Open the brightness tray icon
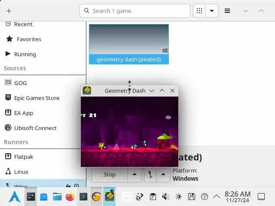Viewport: 275px width, 206px height. pyautogui.click(x=179, y=197)
